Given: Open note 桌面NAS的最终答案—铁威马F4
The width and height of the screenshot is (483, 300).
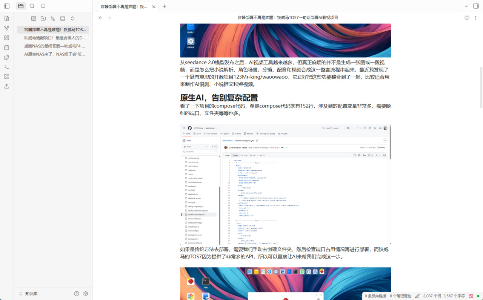Looking at the screenshot, I should [x=53, y=46].
